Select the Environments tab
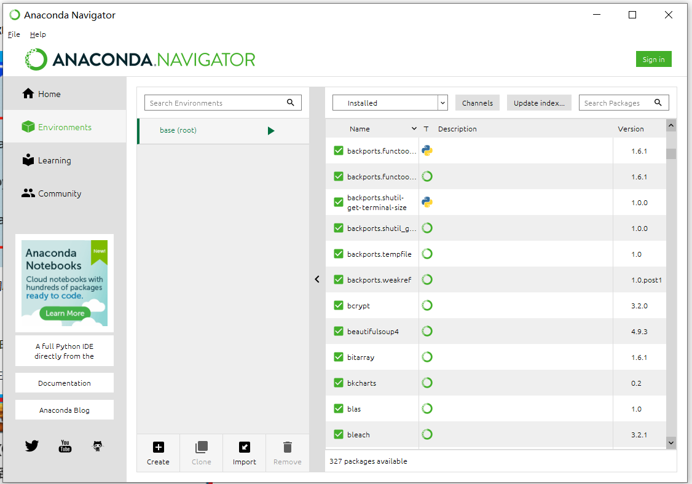 click(x=65, y=127)
